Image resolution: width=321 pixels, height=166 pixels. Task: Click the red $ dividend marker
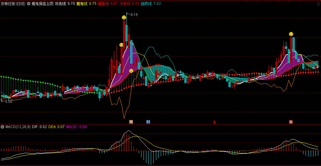(x=215, y=122)
